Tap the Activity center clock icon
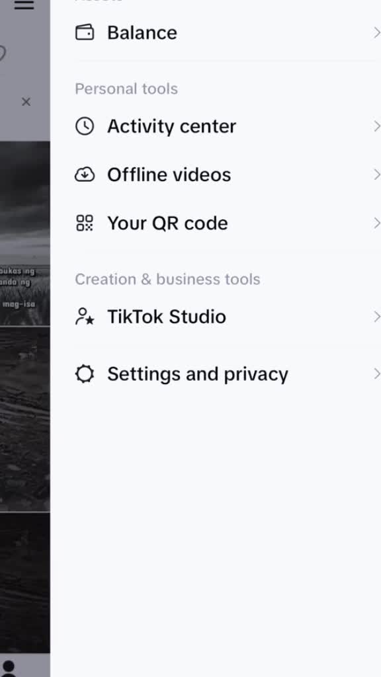The height and width of the screenshot is (677, 381). [85, 126]
